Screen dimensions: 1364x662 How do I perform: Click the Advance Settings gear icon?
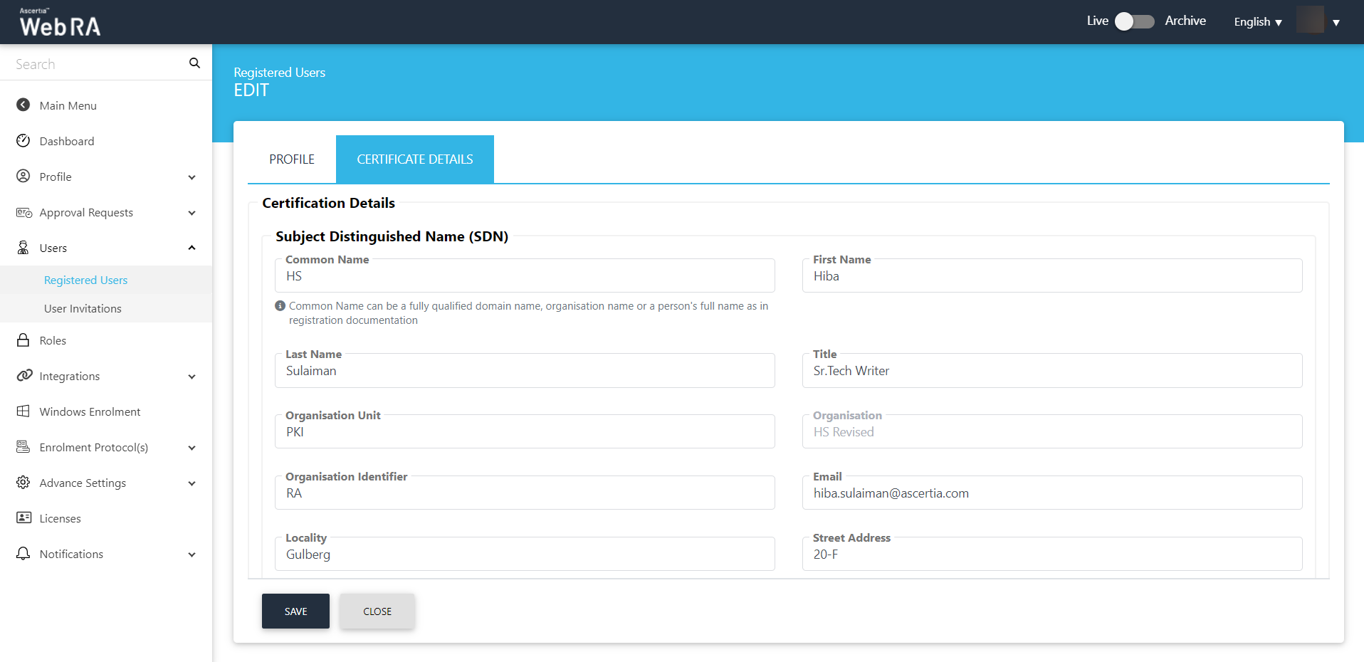[x=23, y=482]
